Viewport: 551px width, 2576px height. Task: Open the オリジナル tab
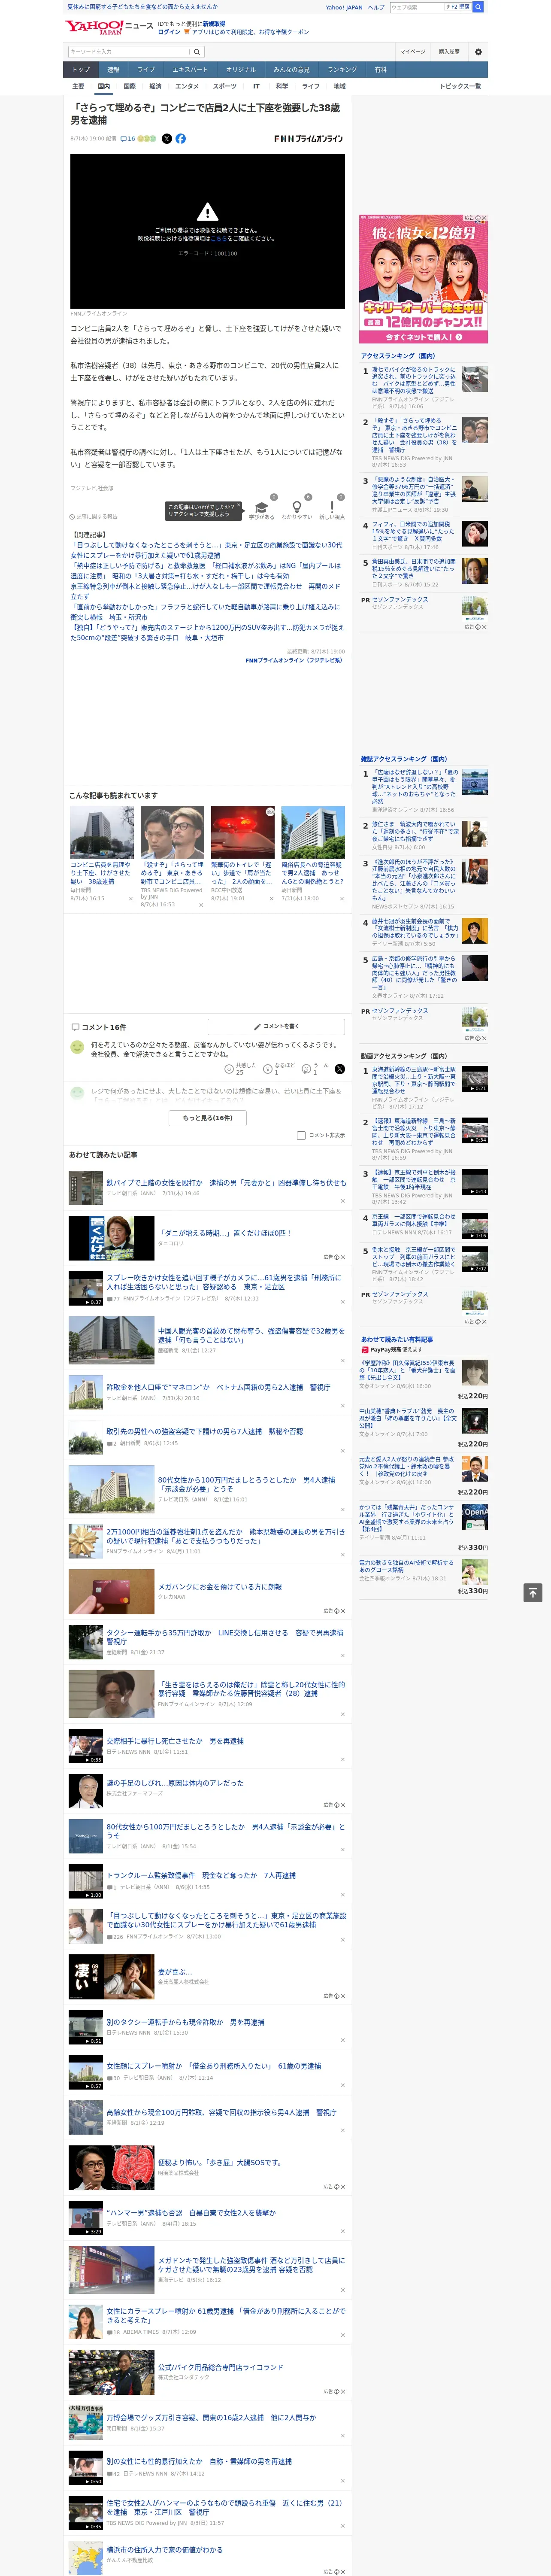pyautogui.click(x=241, y=70)
